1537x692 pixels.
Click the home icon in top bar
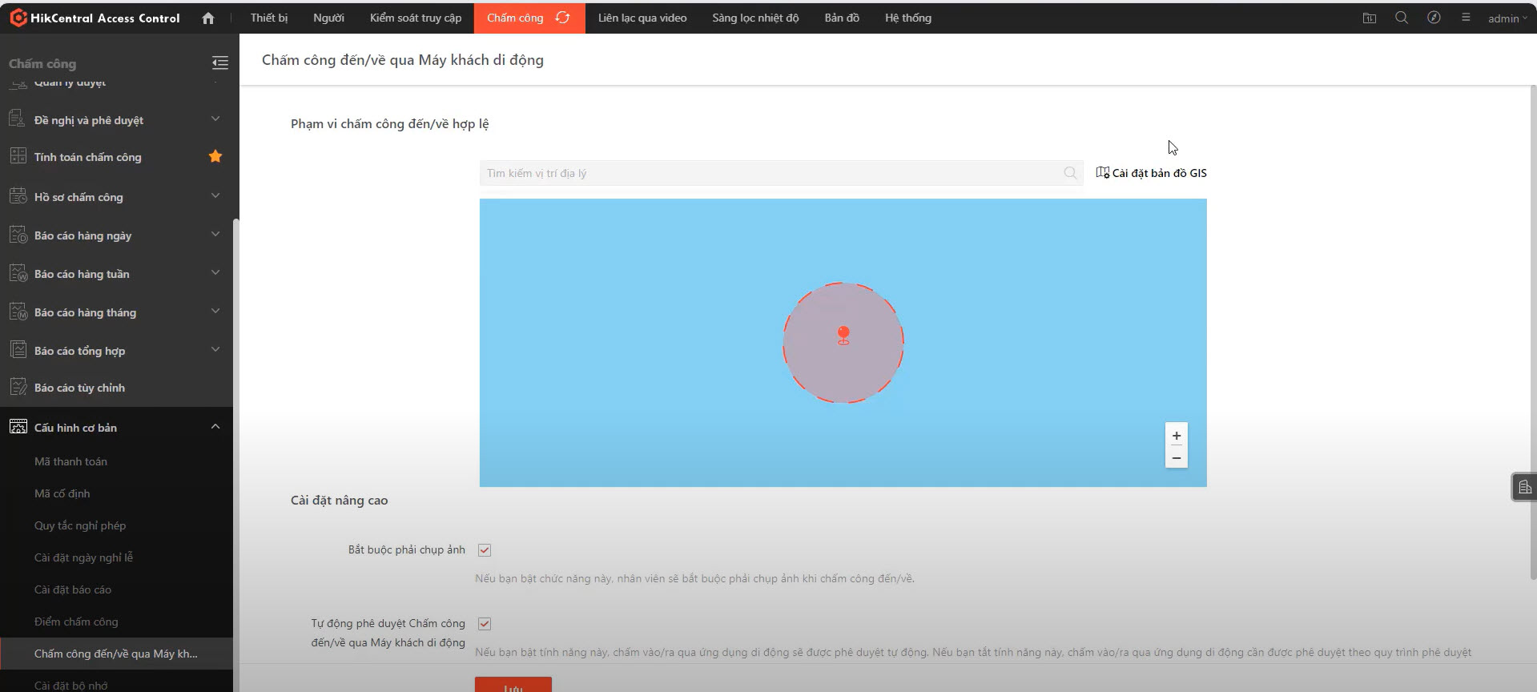[208, 18]
